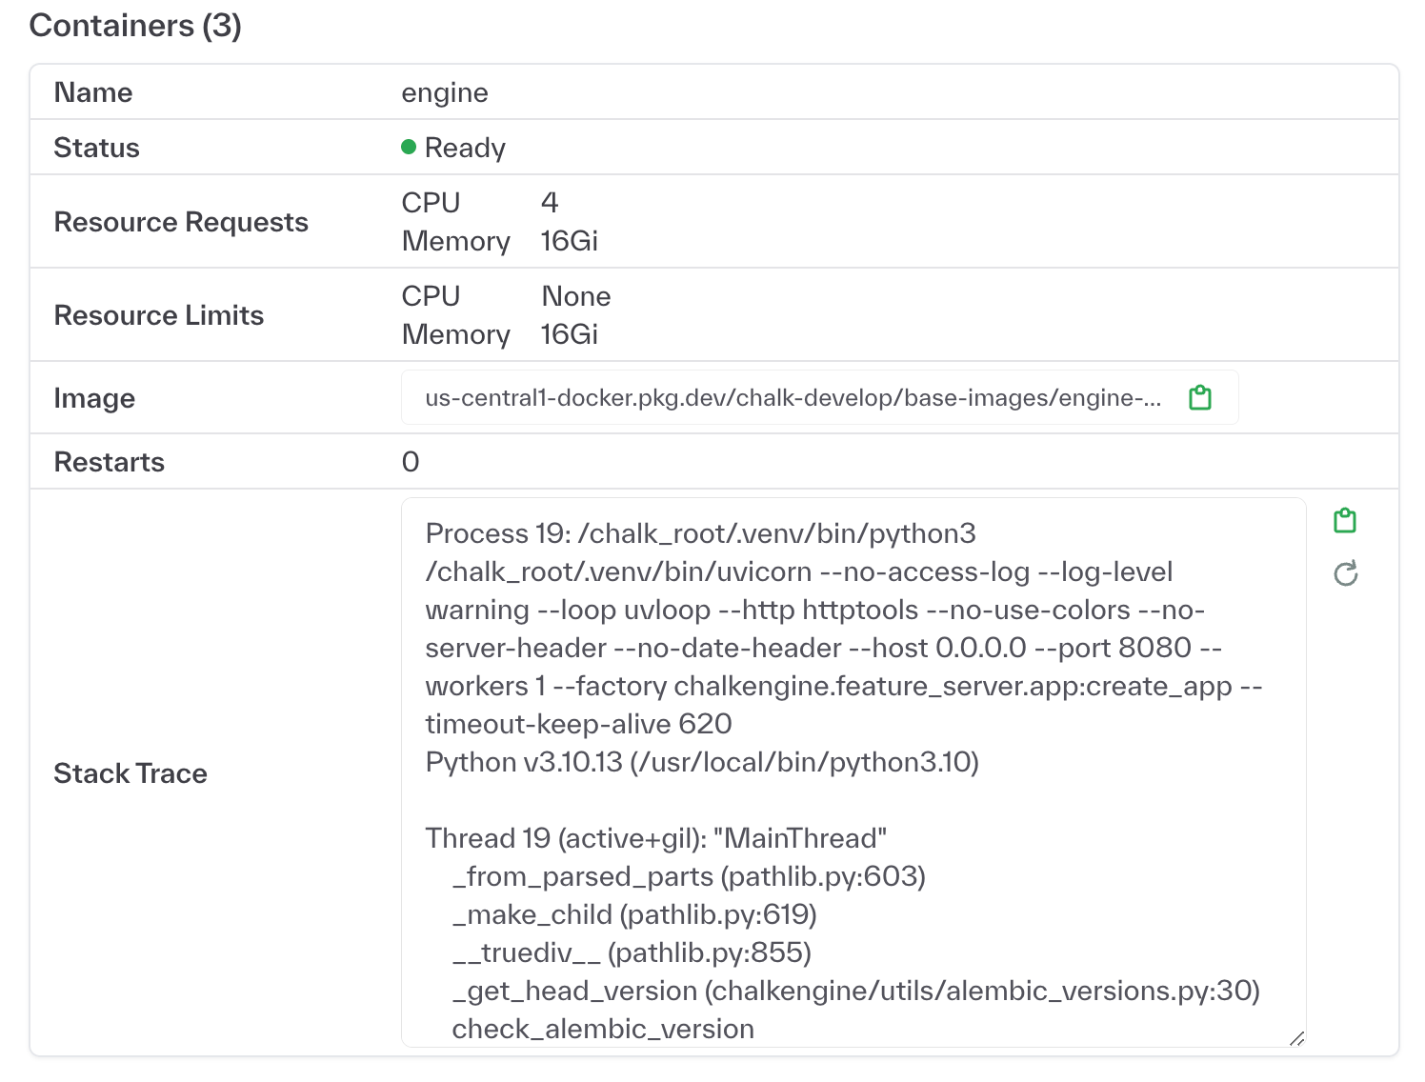
Task: Click the Restarts count of 0
Action: click(x=410, y=461)
